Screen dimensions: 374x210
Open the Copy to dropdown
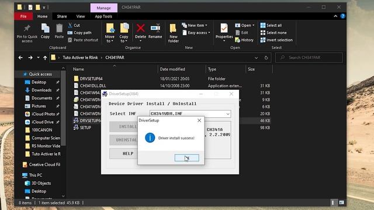(x=124, y=33)
